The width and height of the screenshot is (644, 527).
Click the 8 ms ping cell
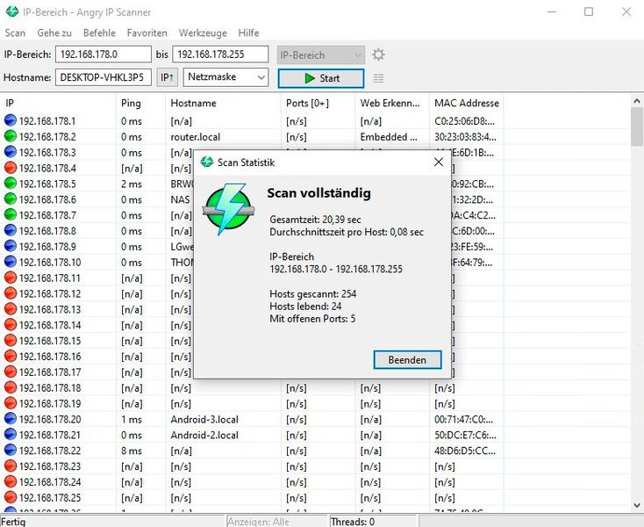tap(132, 451)
